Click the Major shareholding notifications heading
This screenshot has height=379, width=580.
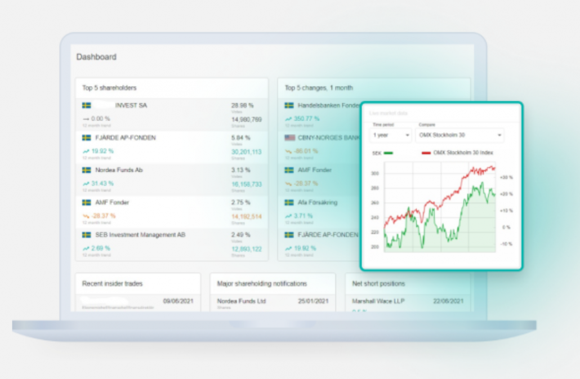pos(262,284)
